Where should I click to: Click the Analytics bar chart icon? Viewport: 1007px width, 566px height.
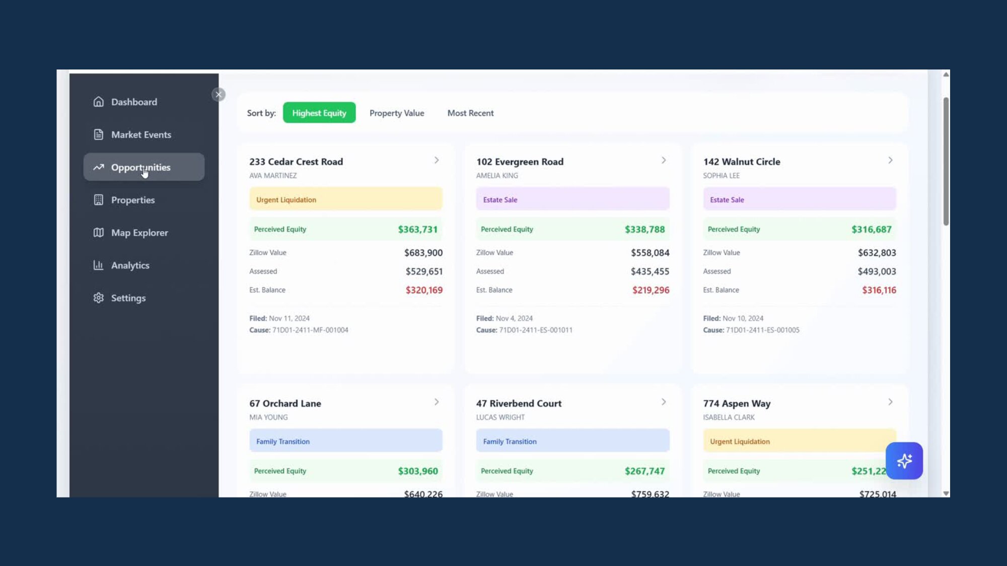pyautogui.click(x=99, y=265)
